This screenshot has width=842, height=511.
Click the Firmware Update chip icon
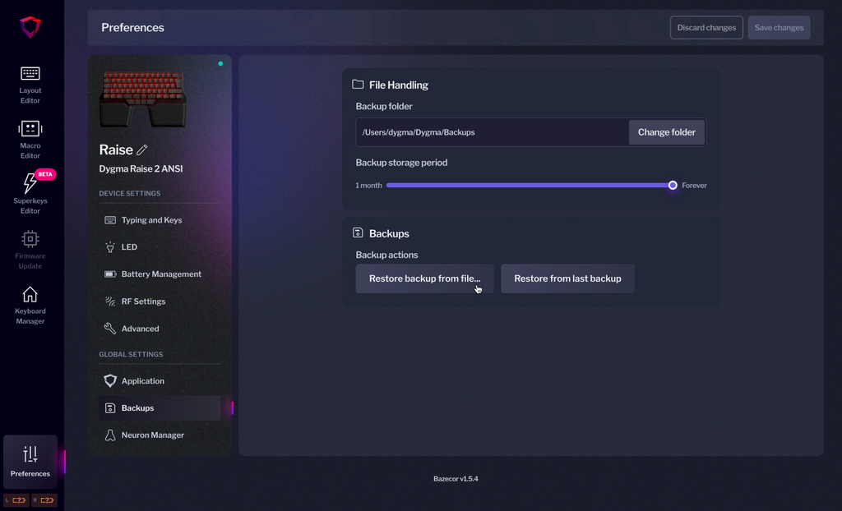[x=30, y=239]
